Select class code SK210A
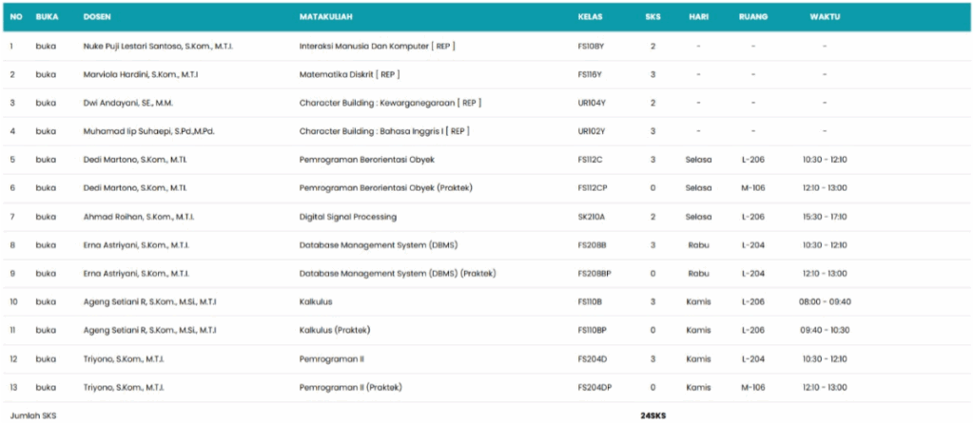 click(x=592, y=217)
